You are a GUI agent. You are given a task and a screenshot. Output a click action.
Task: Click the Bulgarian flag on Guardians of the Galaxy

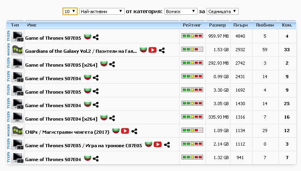[x=143, y=50]
